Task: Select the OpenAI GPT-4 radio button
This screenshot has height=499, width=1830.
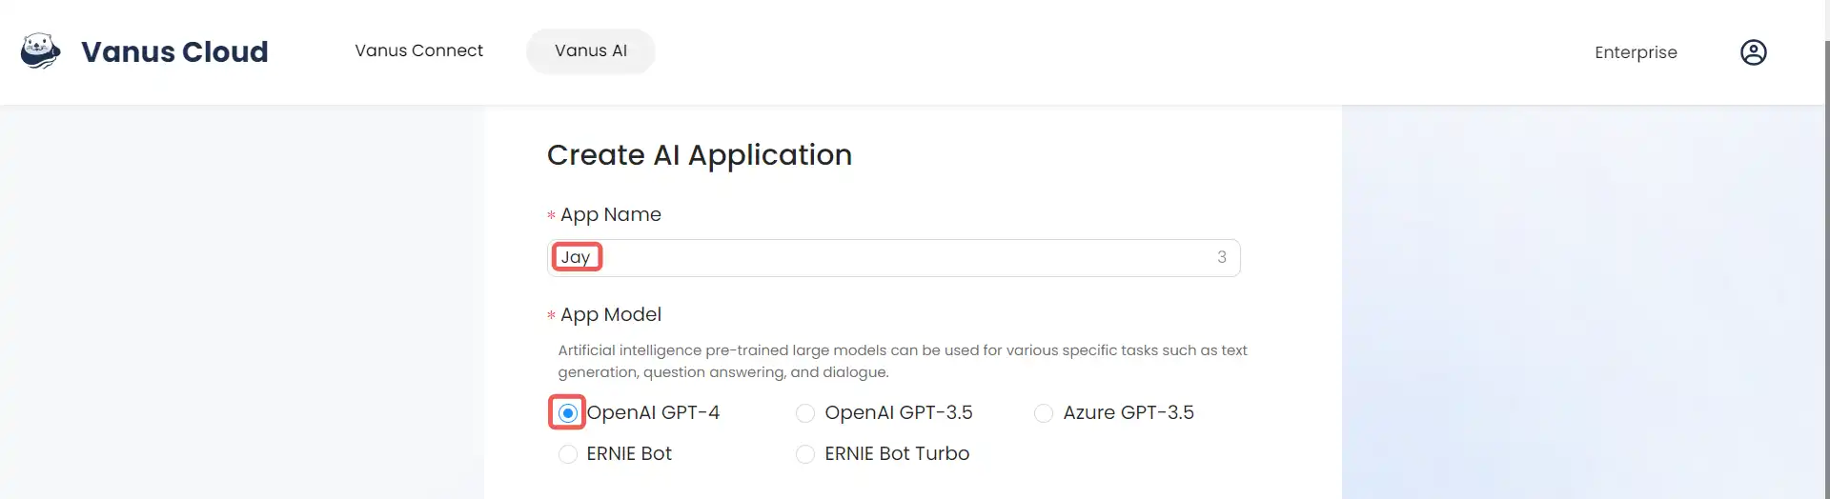Action: point(567,412)
